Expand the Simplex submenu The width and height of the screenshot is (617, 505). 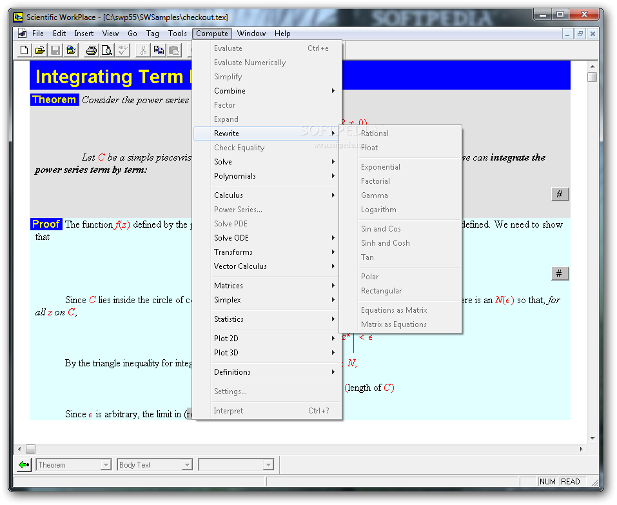[267, 299]
